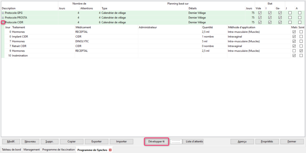306x153 pixels.
Task: Toggle Matin checkbox for Insémination row
Action: [294, 55]
